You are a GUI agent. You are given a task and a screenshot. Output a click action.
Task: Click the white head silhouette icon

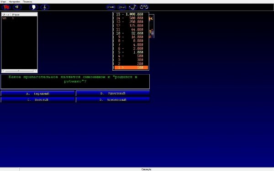[x=34, y=7]
